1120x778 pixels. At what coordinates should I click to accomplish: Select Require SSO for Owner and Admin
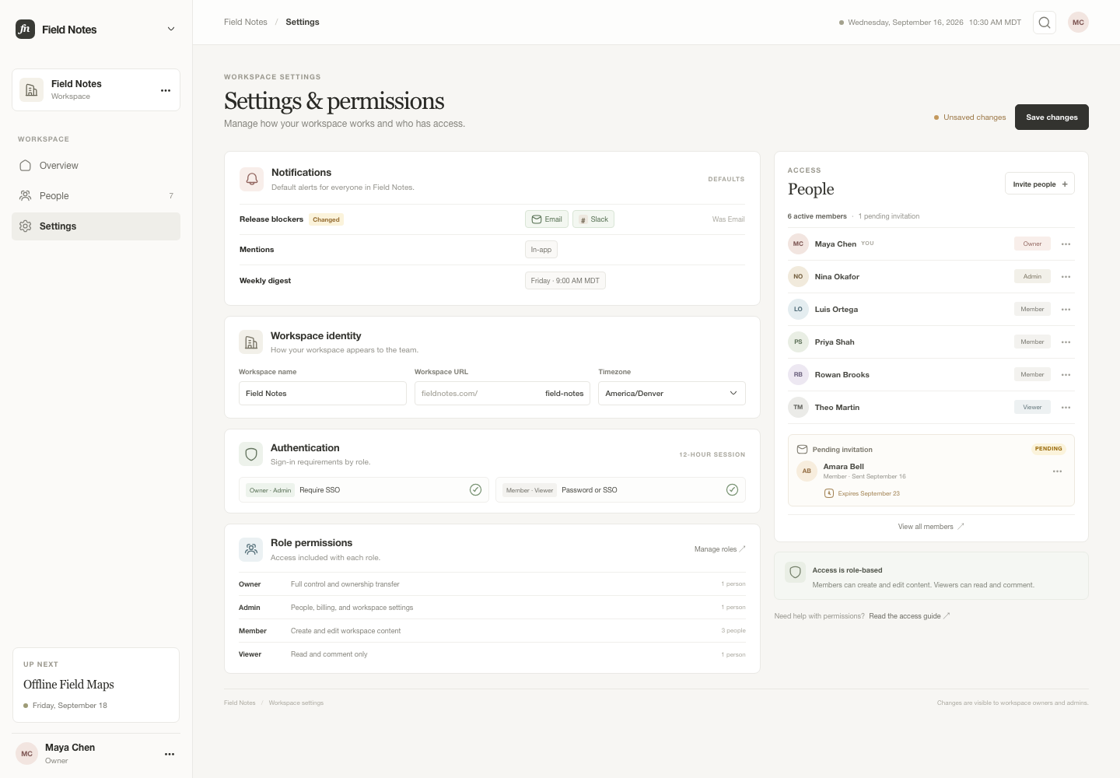[364, 490]
